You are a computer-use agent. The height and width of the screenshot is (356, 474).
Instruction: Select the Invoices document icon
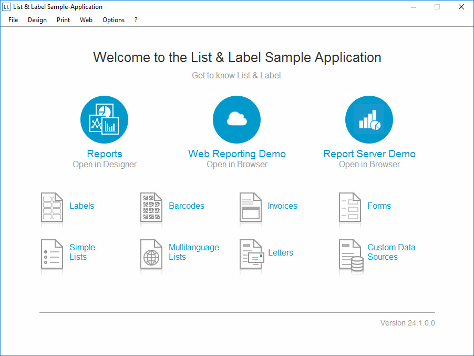[x=250, y=208]
